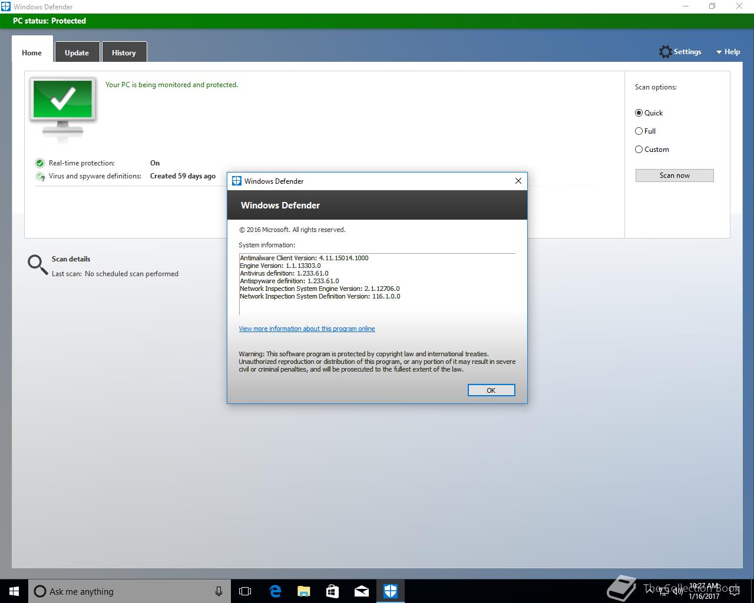Open Task View from the taskbar

(245, 591)
